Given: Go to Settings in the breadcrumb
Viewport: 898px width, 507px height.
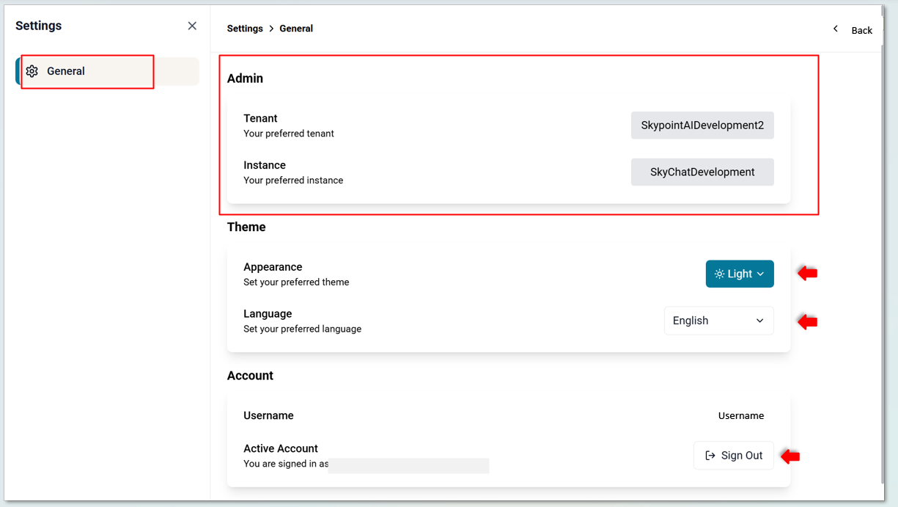Looking at the screenshot, I should (245, 29).
